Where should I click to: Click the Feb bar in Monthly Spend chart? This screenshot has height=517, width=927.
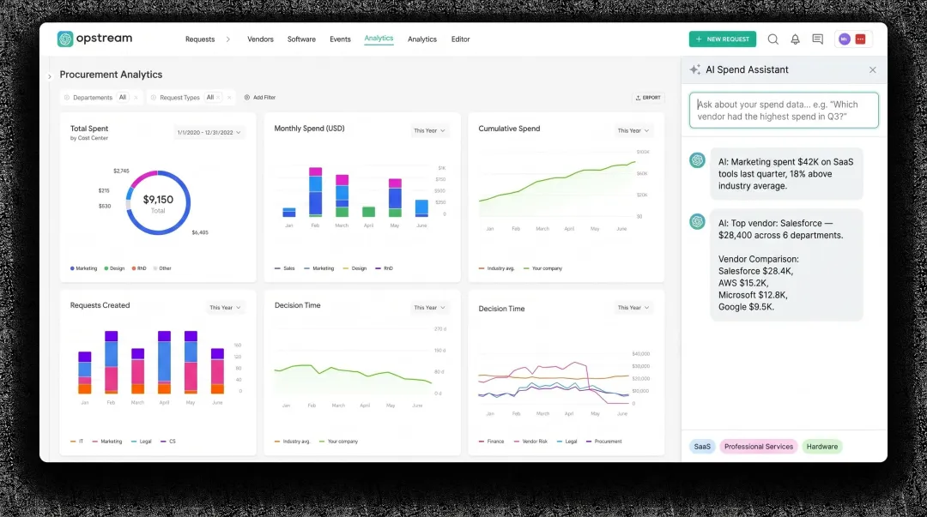pyautogui.click(x=316, y=191)
